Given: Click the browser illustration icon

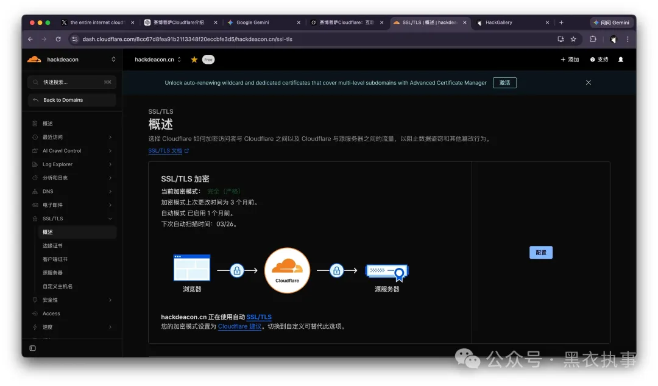Looking at the screenshot, I should pyautogui.click(x=192, y=268).
